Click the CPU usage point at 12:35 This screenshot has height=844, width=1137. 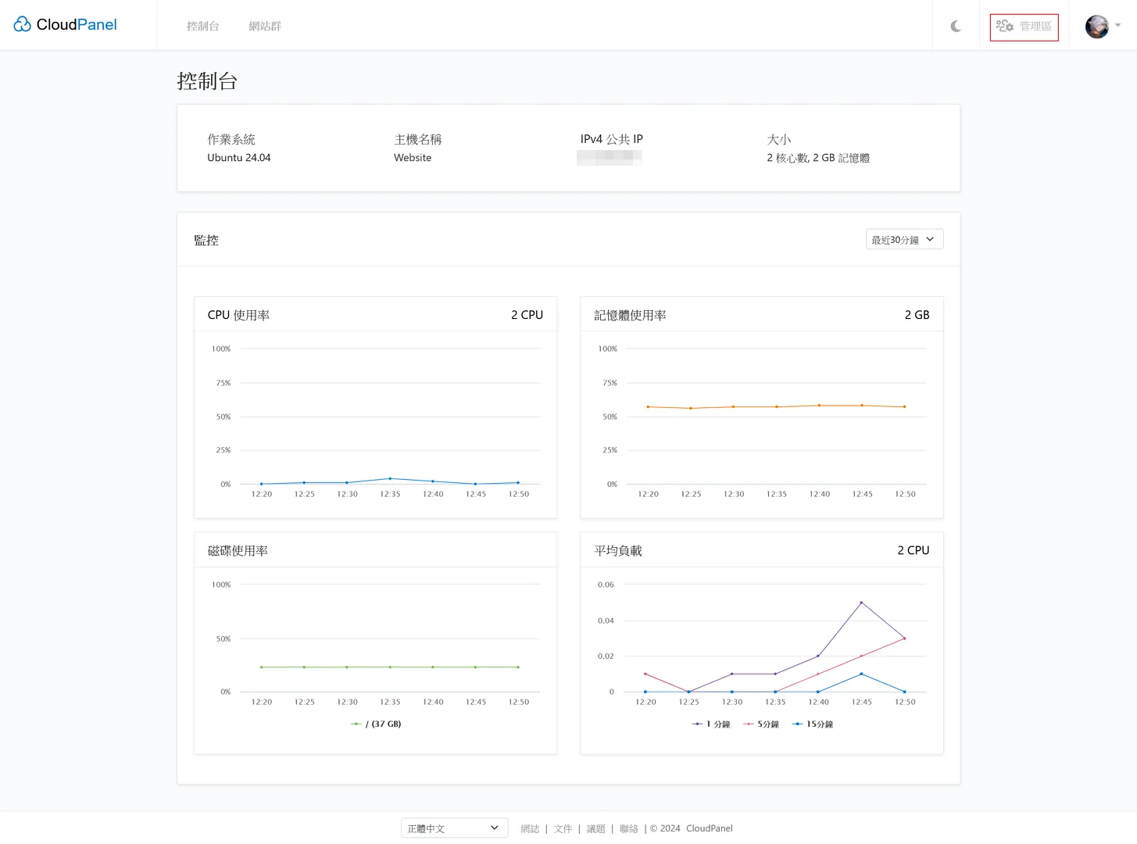390,478
